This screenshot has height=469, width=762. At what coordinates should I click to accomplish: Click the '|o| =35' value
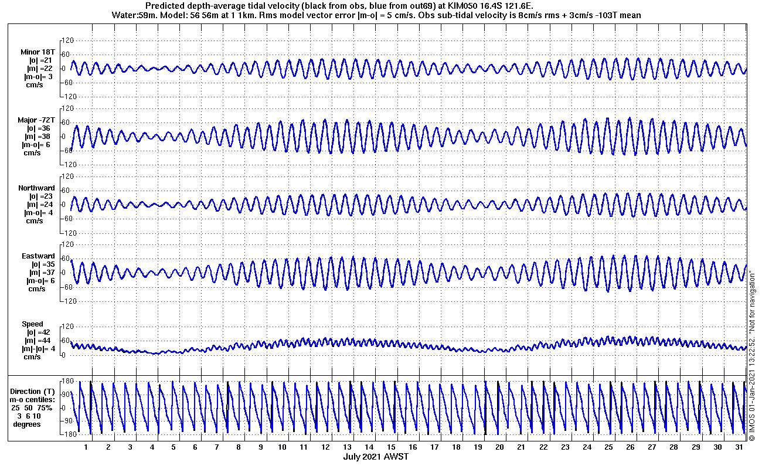click(43, 264)
